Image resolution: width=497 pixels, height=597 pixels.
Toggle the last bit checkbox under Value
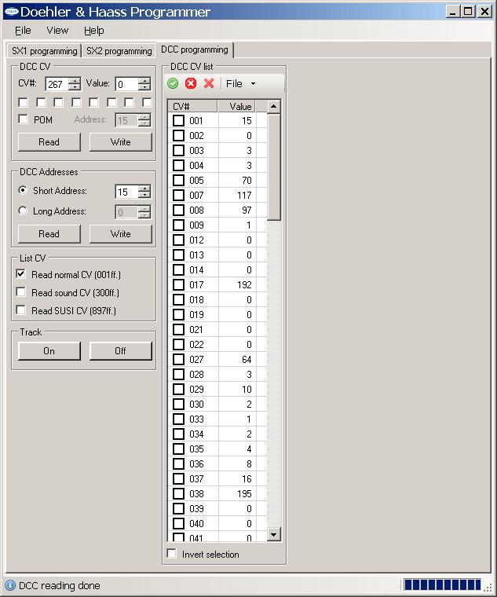(147, 102)
